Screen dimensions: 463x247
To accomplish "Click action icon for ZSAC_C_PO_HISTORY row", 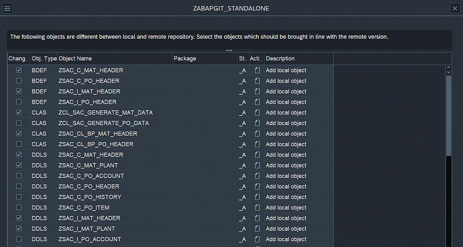I will coord(257,197).
